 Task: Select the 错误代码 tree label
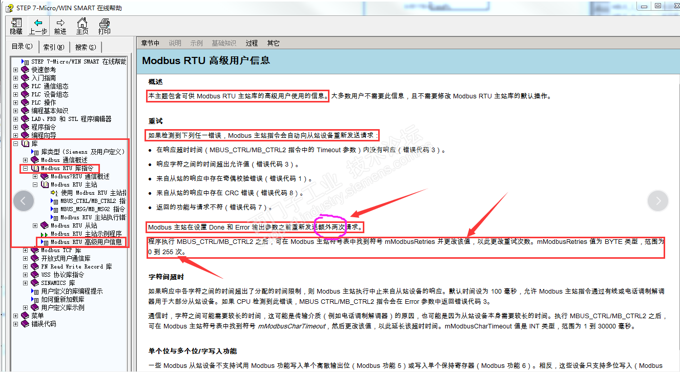coord(44,324)
